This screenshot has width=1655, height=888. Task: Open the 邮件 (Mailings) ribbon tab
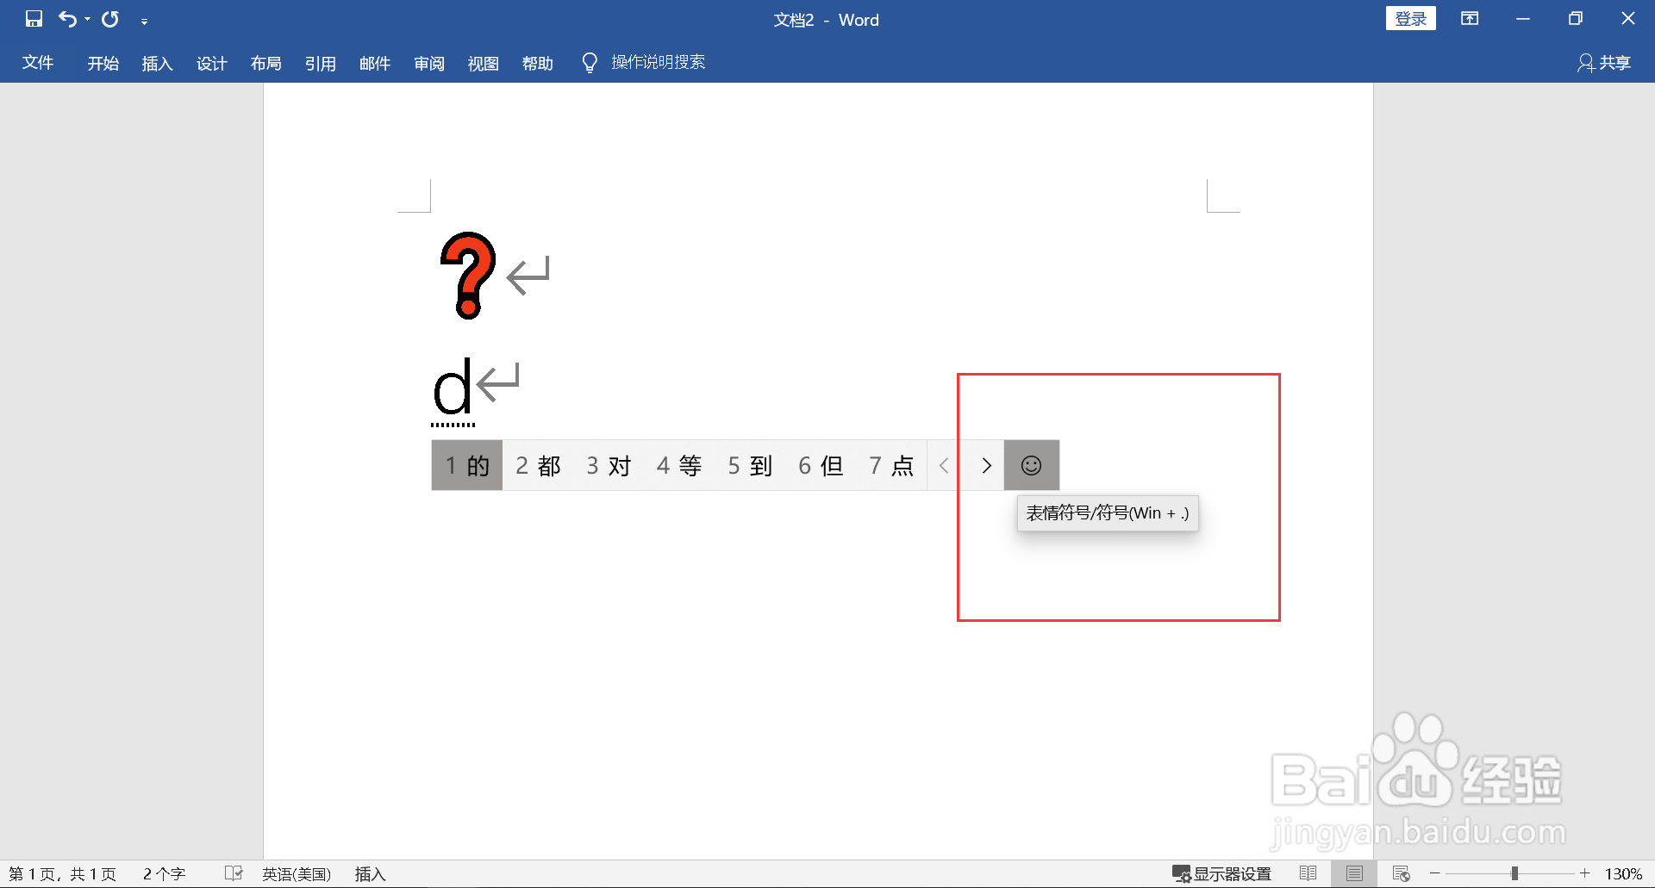(x=375, y=63)
